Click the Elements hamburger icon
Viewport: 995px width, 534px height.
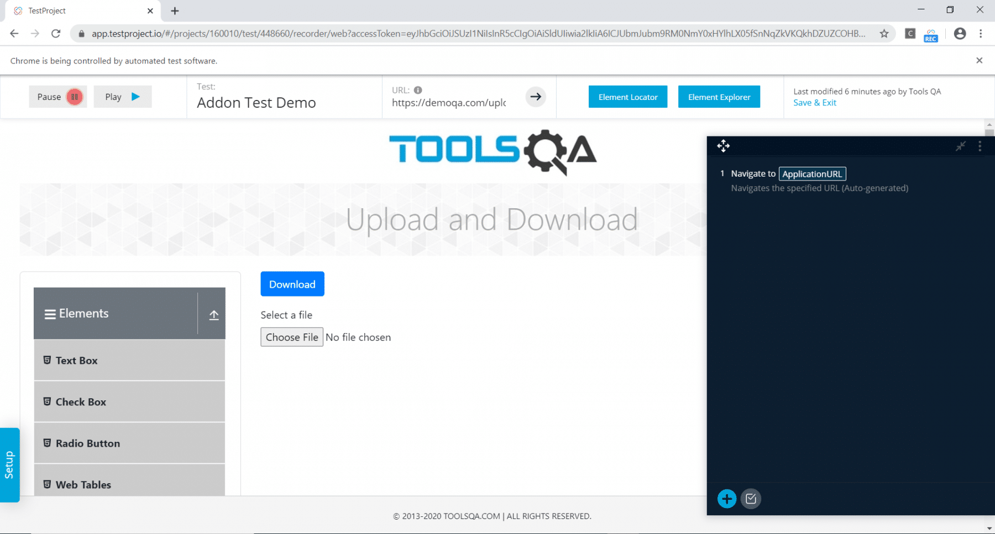tap(50, 314)
